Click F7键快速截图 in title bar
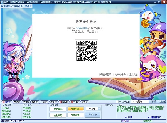The width and height of the screenshot is (167, 123). 32,2
